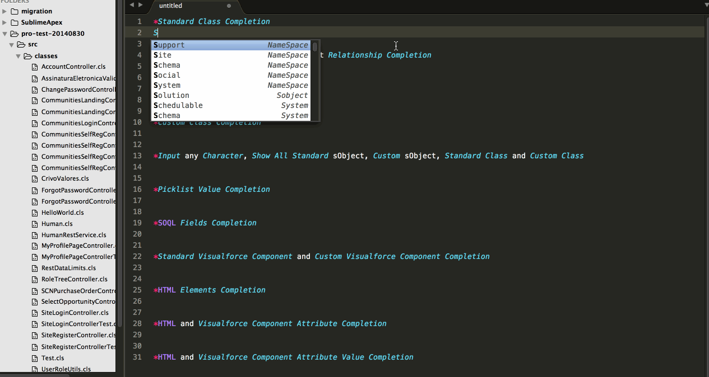The width and height of the screenshot is (709, 377).
Task: Open RoleTreeController.cls file
Action: (74, 279)
